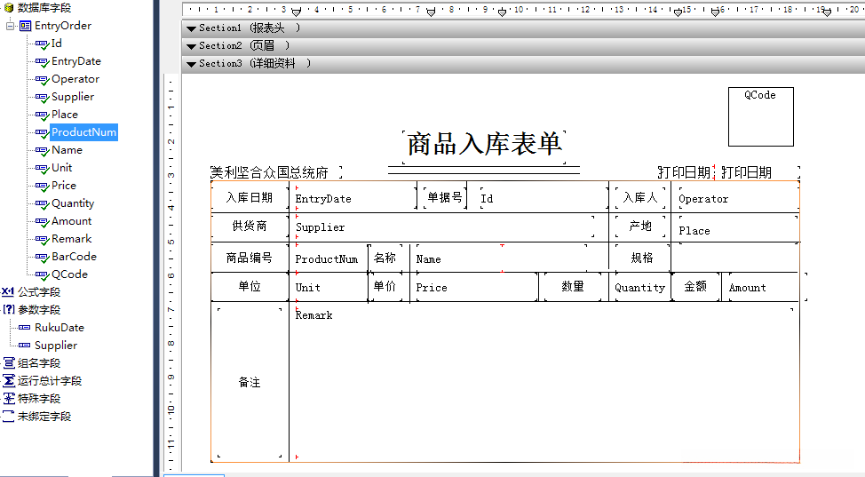Screen dimensions: 865x477
Task: Collapse Section2 page header triangle
Action: click(x=191, y=46)
